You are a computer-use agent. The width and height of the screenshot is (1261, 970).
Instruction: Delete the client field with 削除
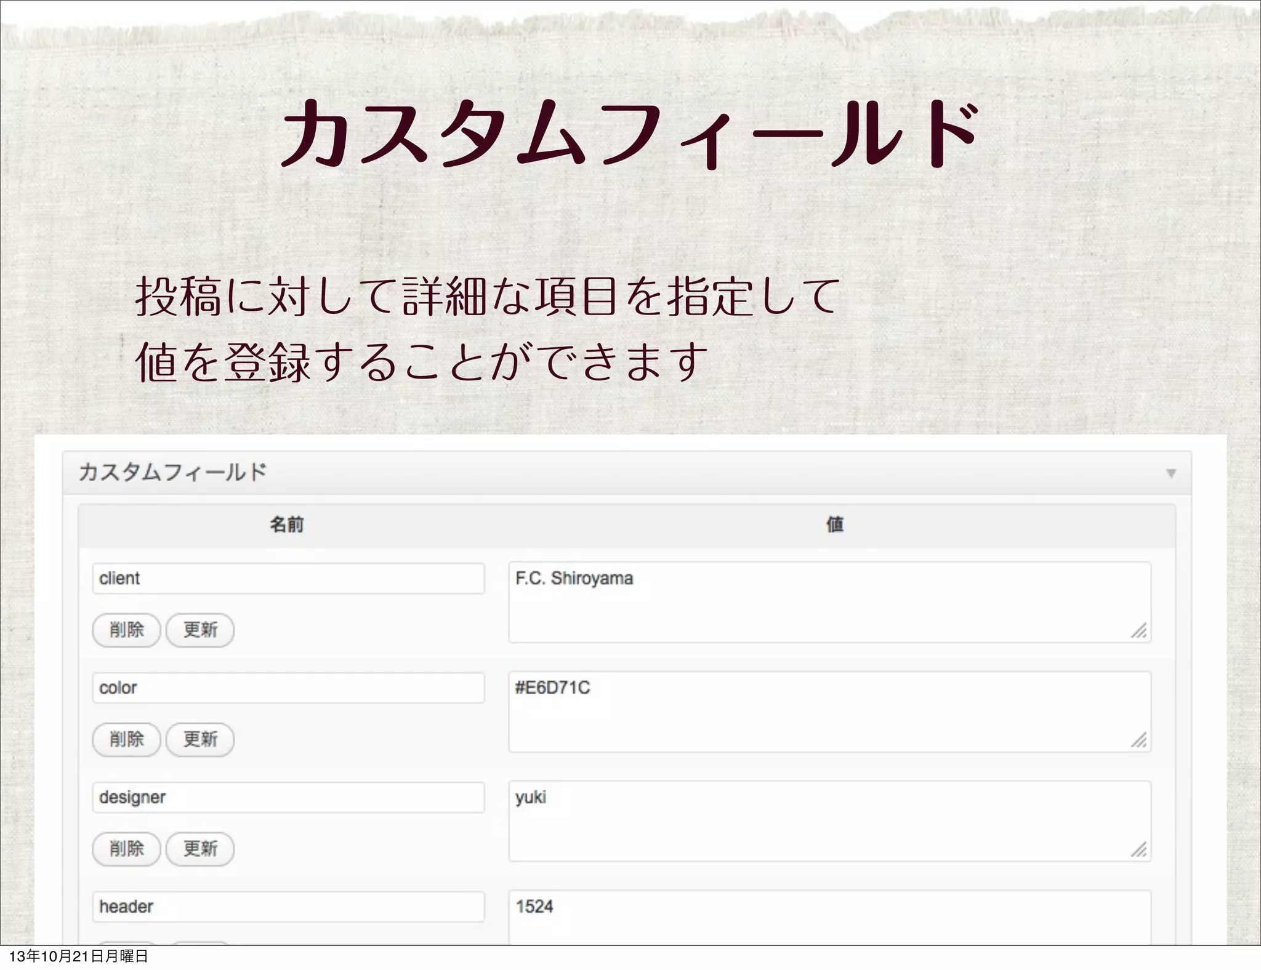126,630
